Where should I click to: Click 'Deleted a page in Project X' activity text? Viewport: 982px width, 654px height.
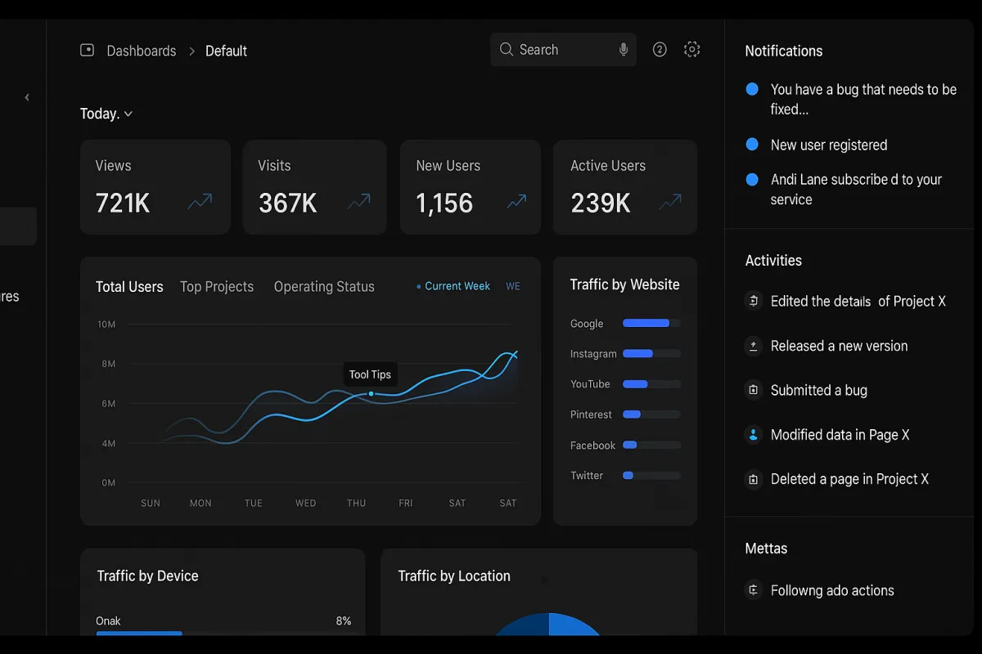coord(849,479)
